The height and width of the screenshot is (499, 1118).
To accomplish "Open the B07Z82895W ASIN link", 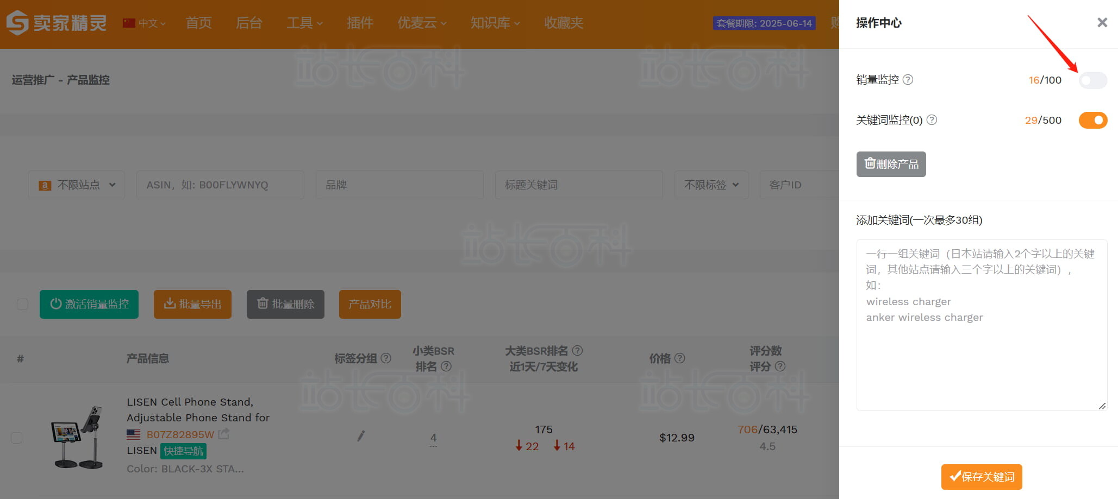I will pyautogui.click(x=181, y=434).
